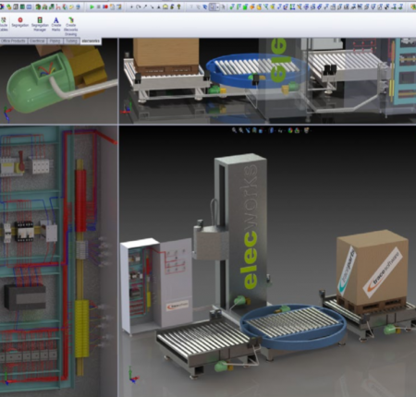
Task: Open Edit Appearance color ball icon
Action: tap(290, 130)
